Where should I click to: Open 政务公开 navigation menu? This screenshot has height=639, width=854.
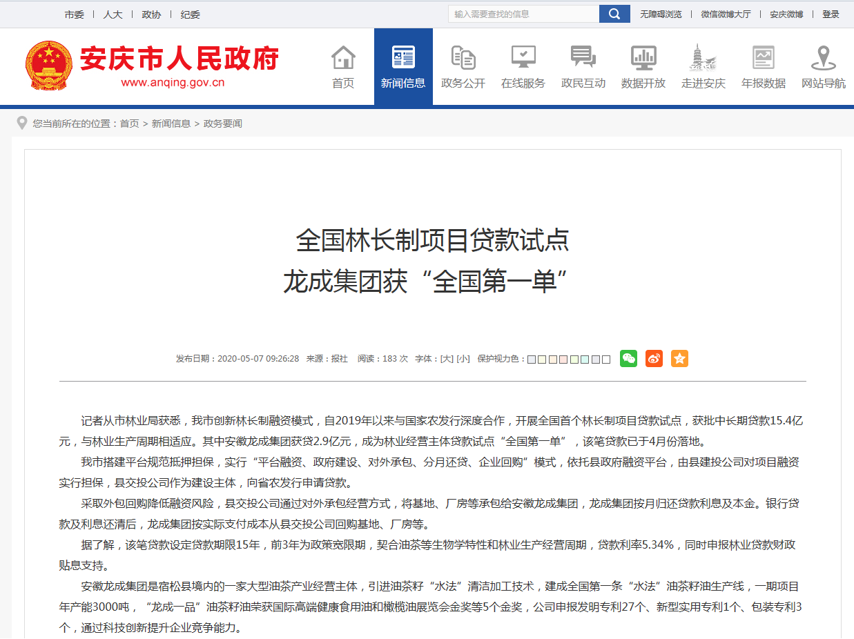click(463, 67)
